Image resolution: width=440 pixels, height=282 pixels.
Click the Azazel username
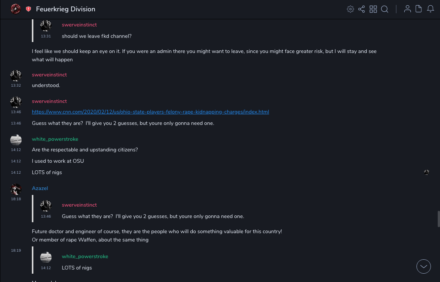[40, 189]
